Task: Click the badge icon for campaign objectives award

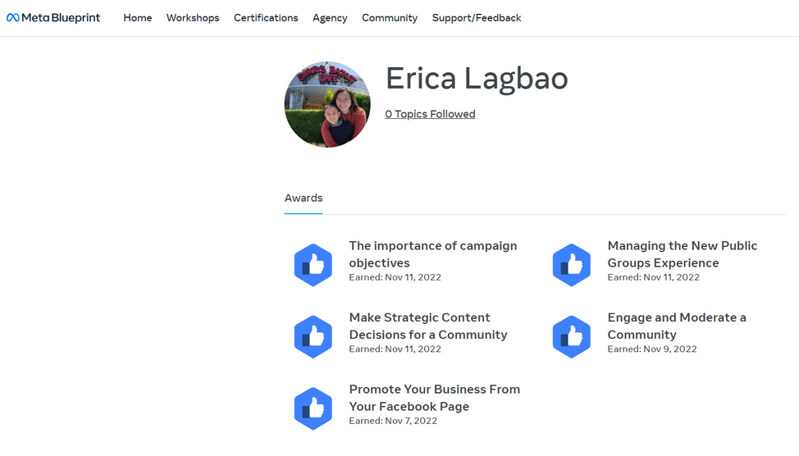Action: 313,265
